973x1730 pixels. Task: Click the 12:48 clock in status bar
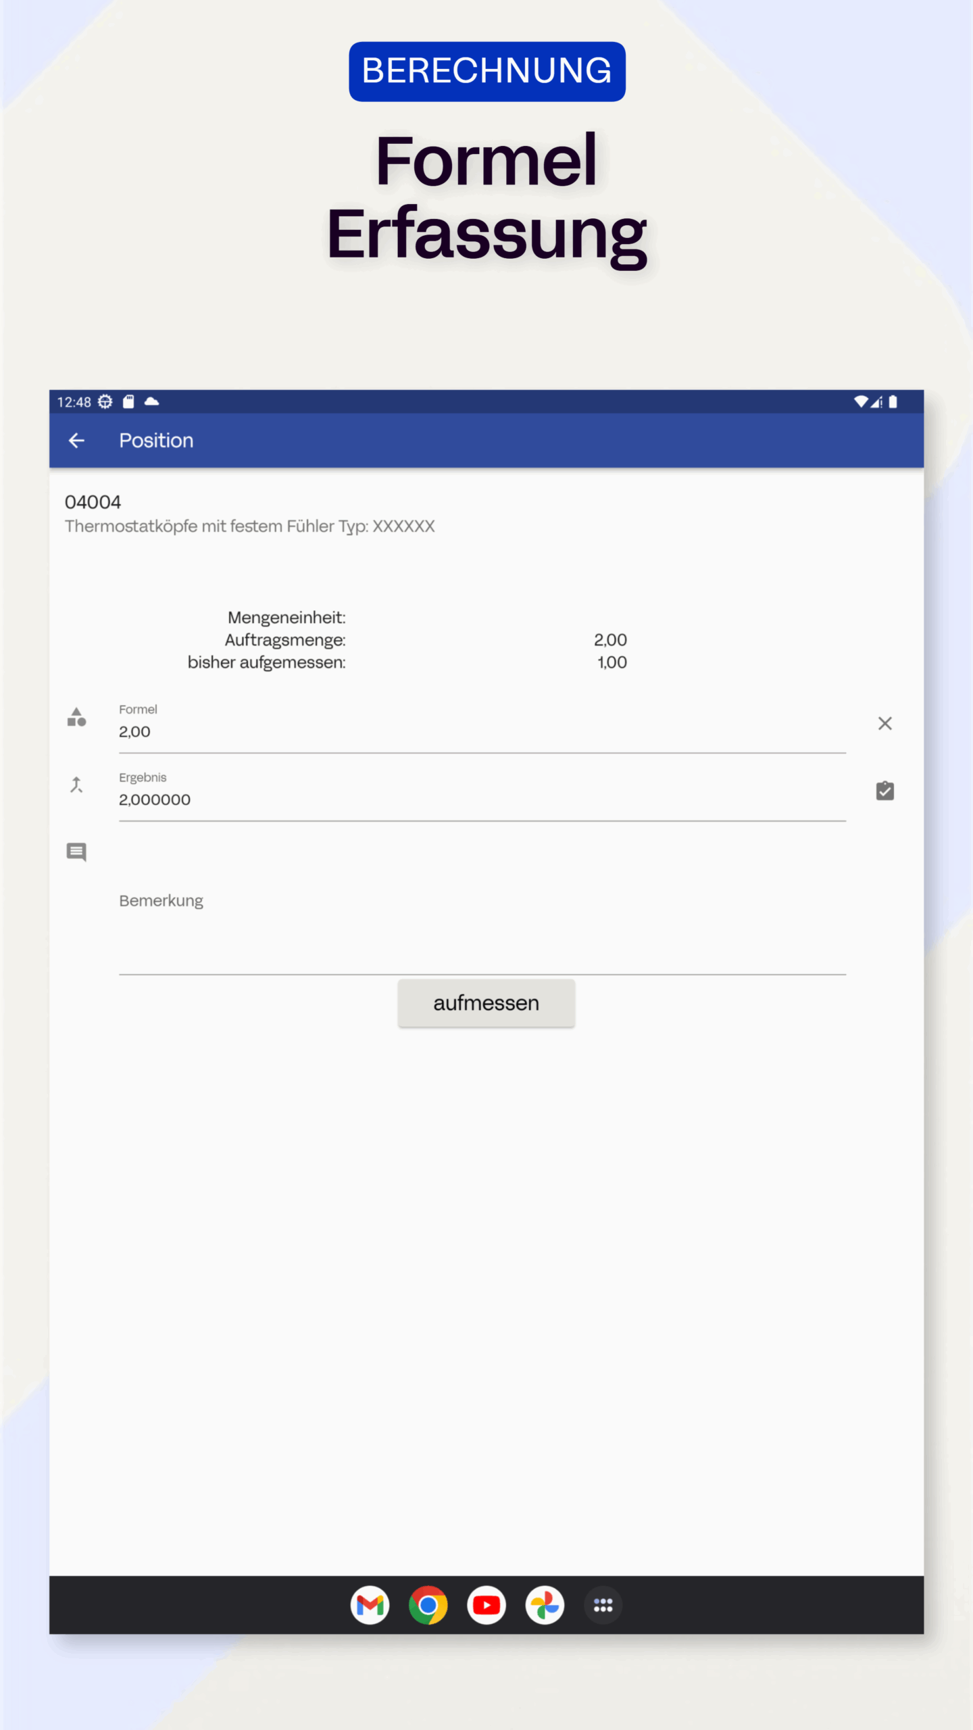click(x=74, y=402)
